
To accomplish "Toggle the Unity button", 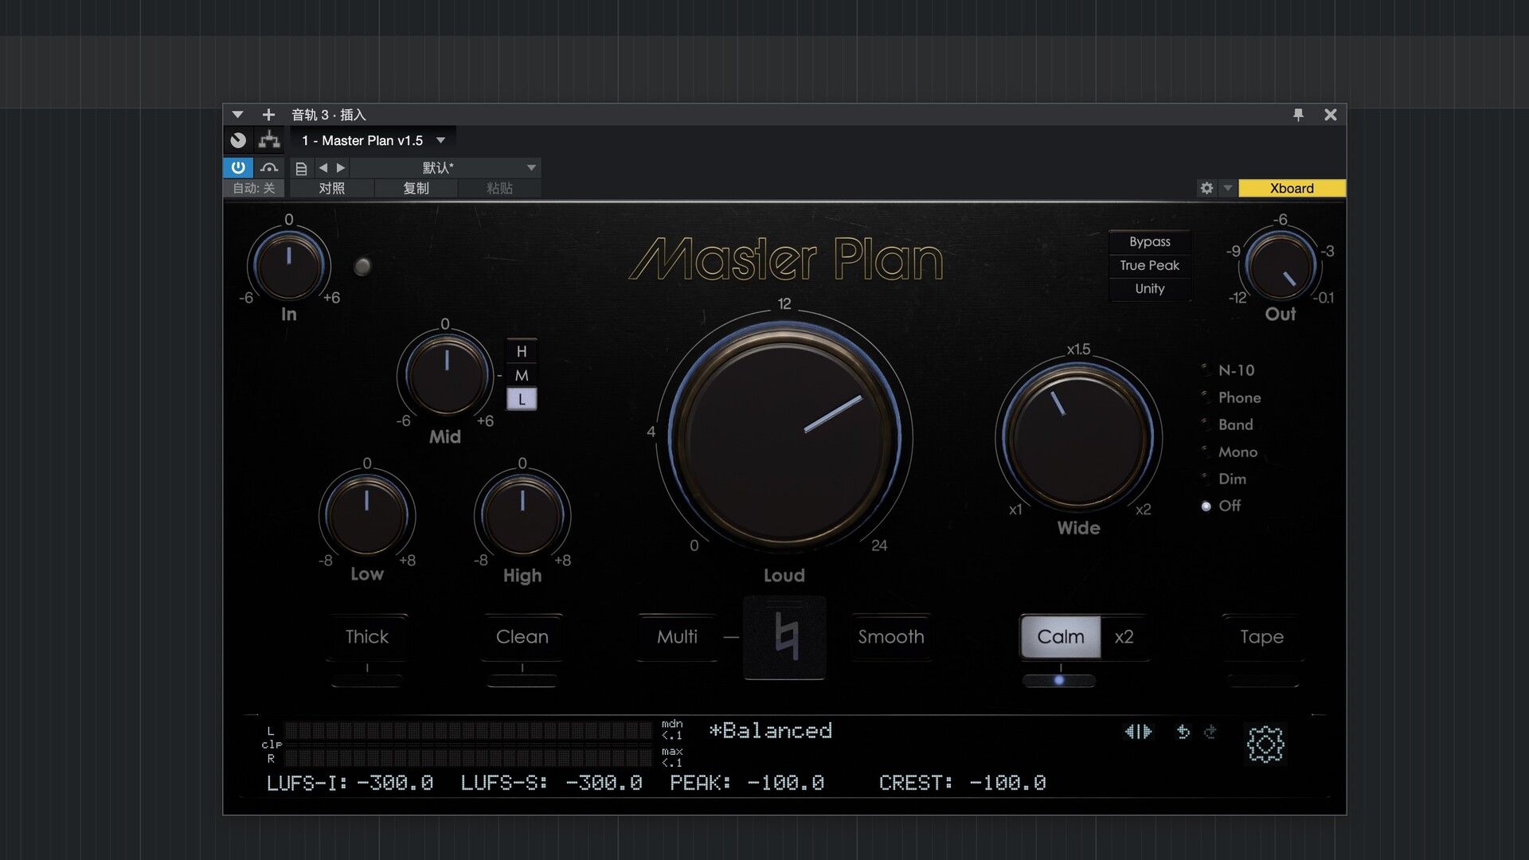I will pos(1149,288).
